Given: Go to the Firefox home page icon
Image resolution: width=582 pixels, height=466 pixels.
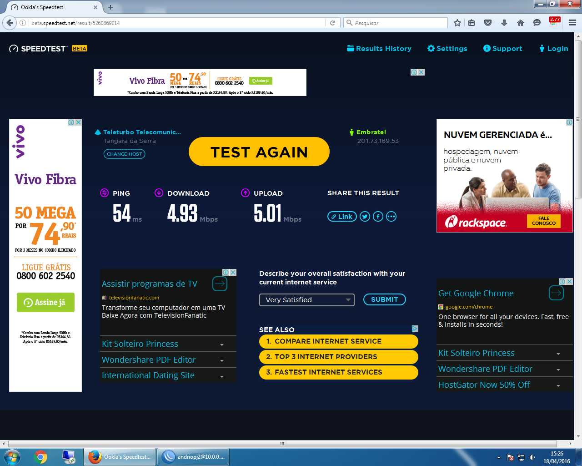Looking at the screenshot, I should [x=521, y=23].
